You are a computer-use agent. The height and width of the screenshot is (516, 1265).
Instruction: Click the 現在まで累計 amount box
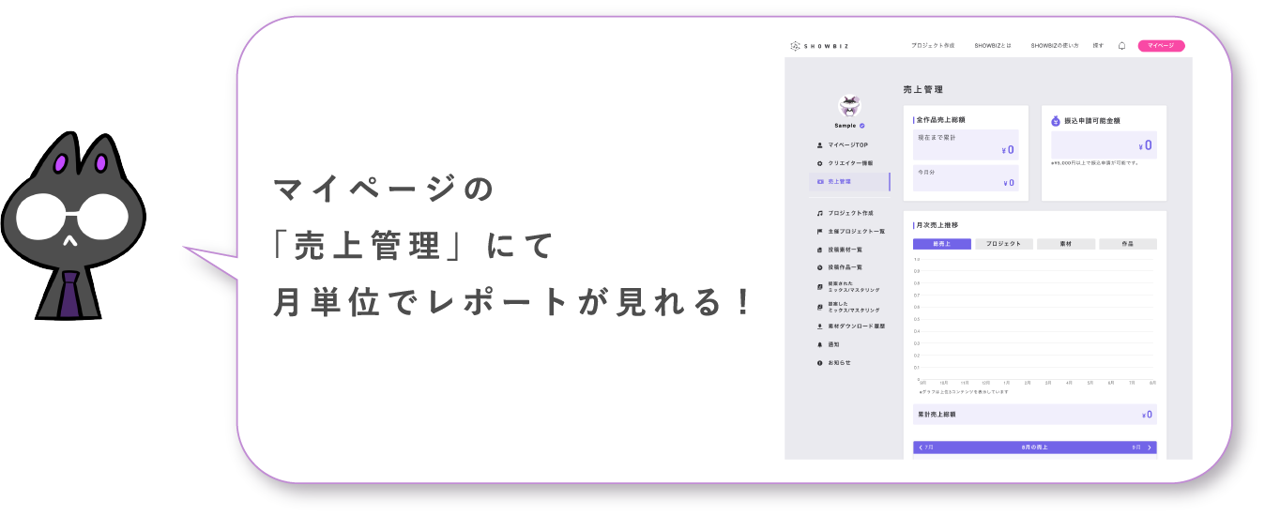[x=966, y=144]
